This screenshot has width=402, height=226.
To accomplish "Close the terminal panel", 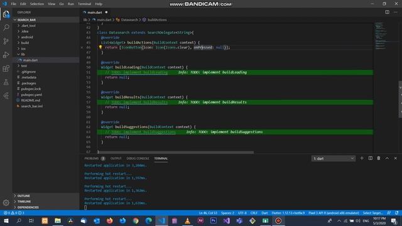I will [396, 158].
